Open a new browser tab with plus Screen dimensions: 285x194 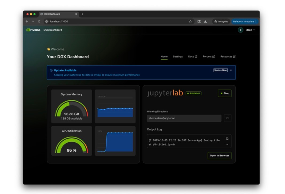[82, 14]
